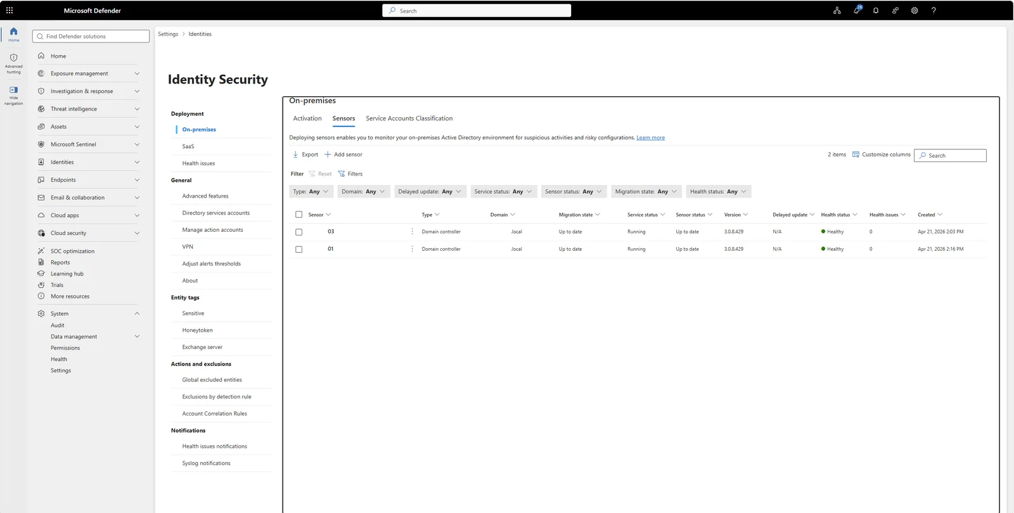Select the Sensors tab
The width and height of the screenshot is (1014, 513).
coord(343,118)
